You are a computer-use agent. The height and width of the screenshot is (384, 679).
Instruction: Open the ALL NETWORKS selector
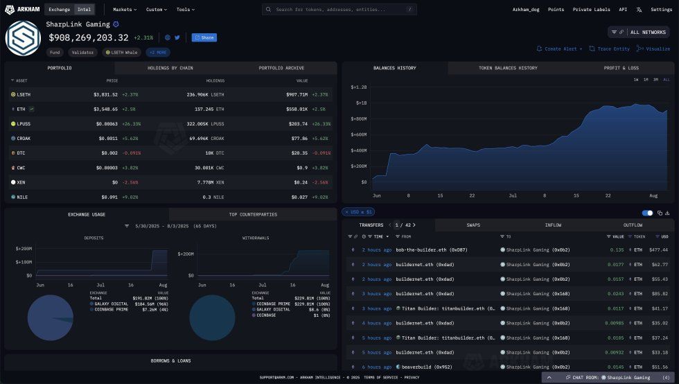[639, 32]
